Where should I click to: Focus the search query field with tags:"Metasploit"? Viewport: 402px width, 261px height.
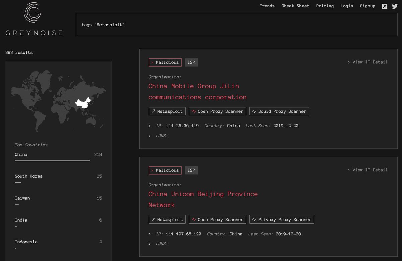pyautogui.click(x=237, y=25)
